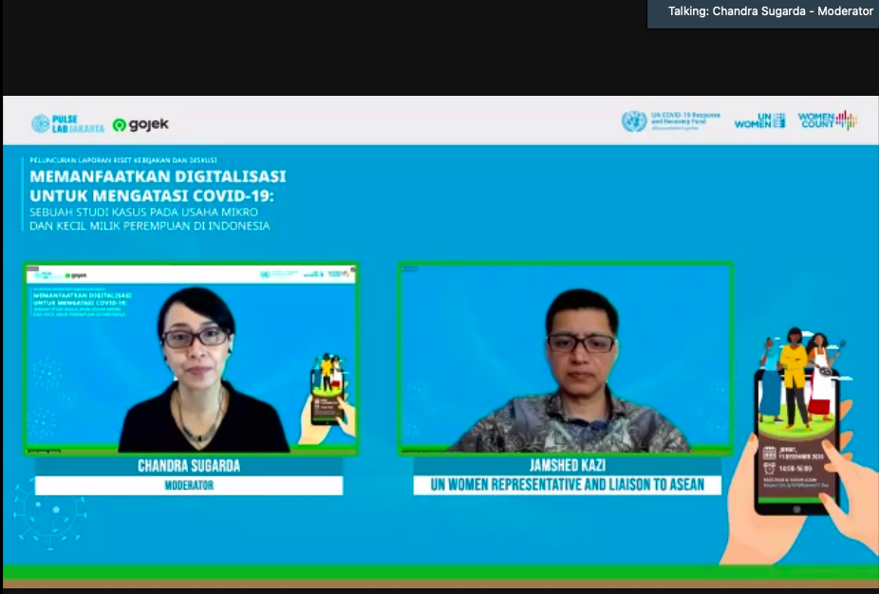
Task: Click the gojek logo in the header
Action: (x=140, y=124)
